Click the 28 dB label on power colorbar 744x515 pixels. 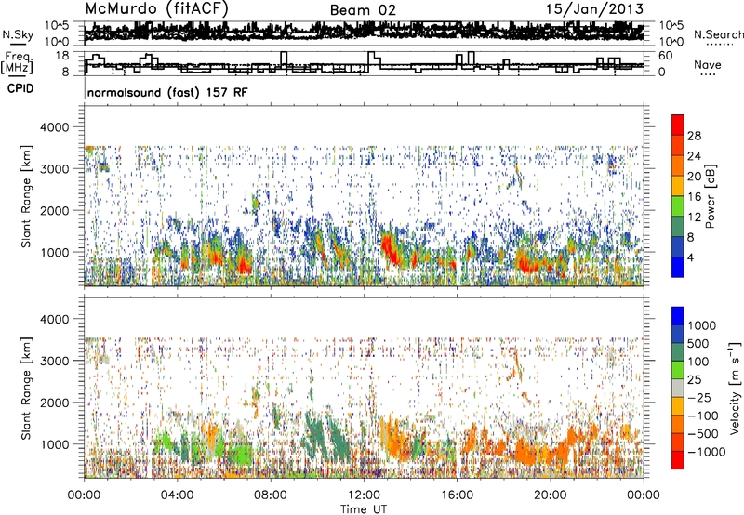click(x=694, y=136)
